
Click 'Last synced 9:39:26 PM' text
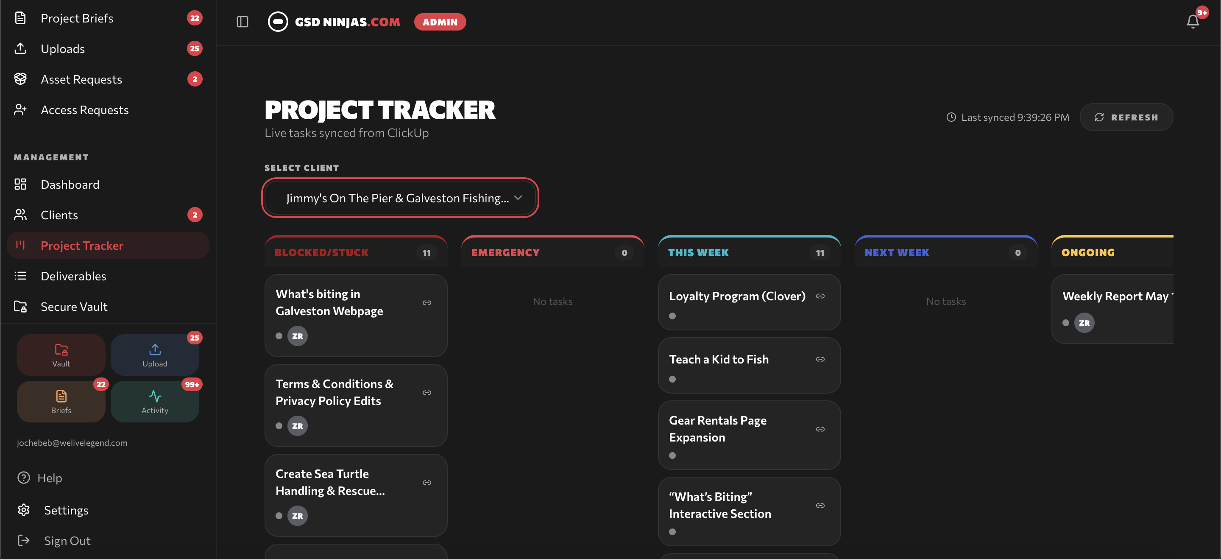[x=1015, y=117]
